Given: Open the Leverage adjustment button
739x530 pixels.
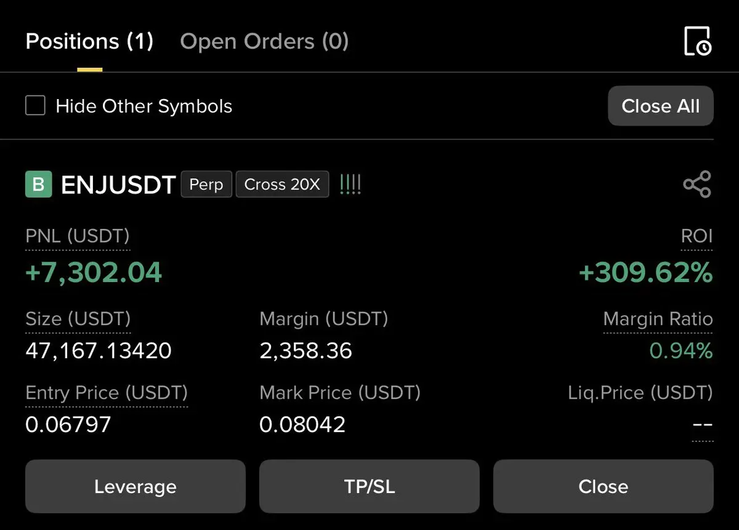Looking at the screenshot, I should click(135, 486).
